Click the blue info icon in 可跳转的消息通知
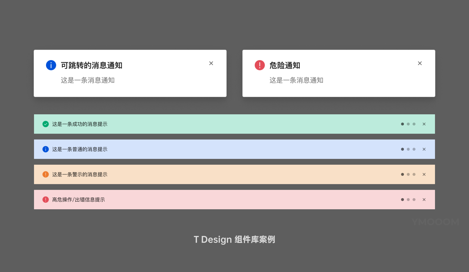Image resolution: width=469 pixels, height=272 pixels. 51,65
